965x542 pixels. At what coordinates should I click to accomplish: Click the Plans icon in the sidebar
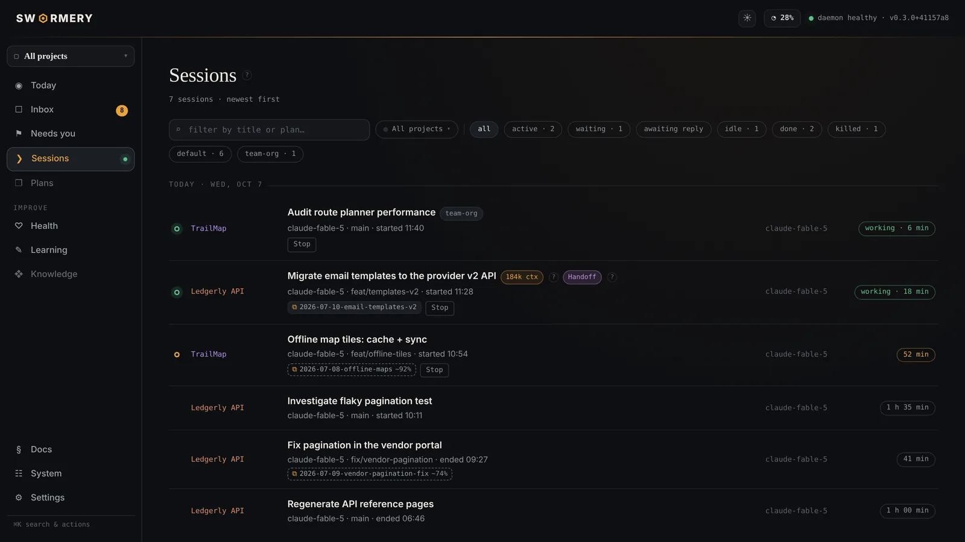(19, 183)
